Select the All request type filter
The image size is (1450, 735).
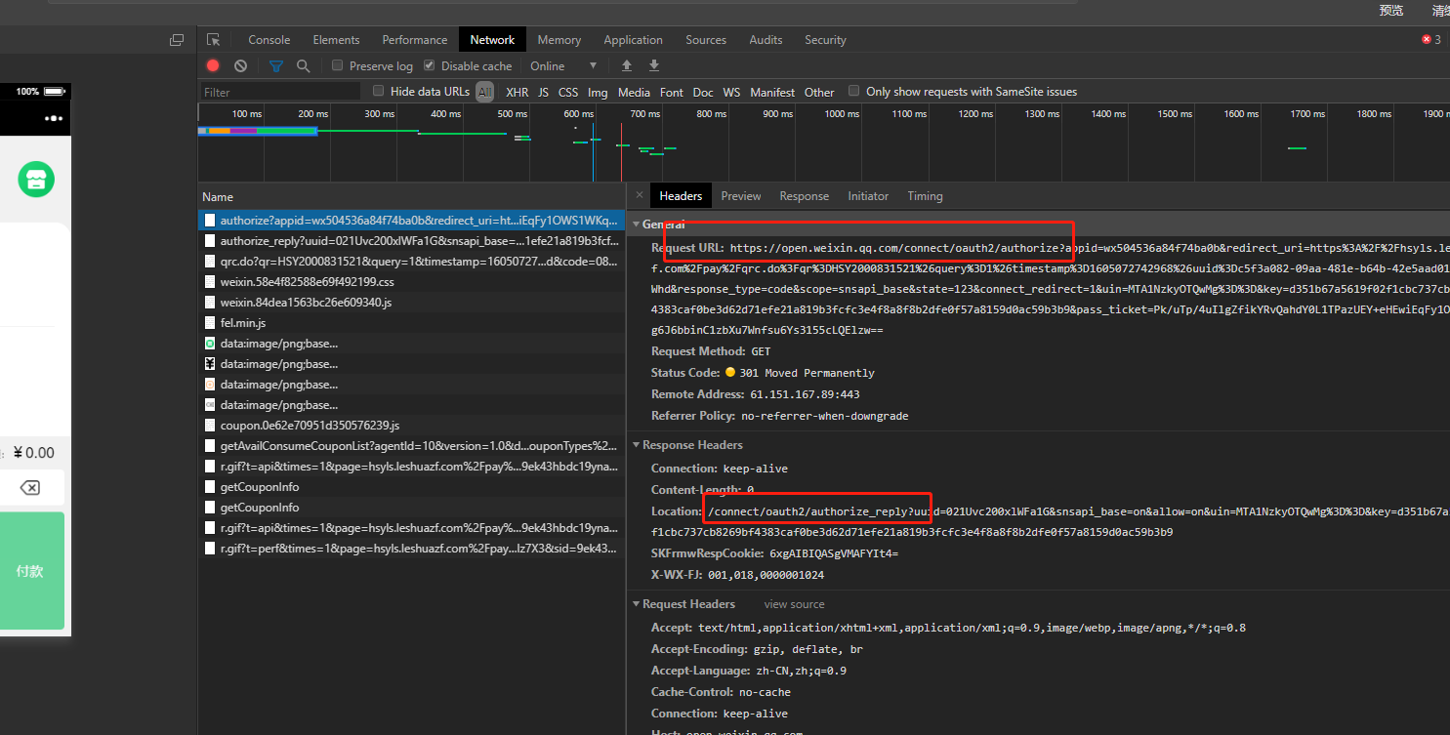pos(485,92)
